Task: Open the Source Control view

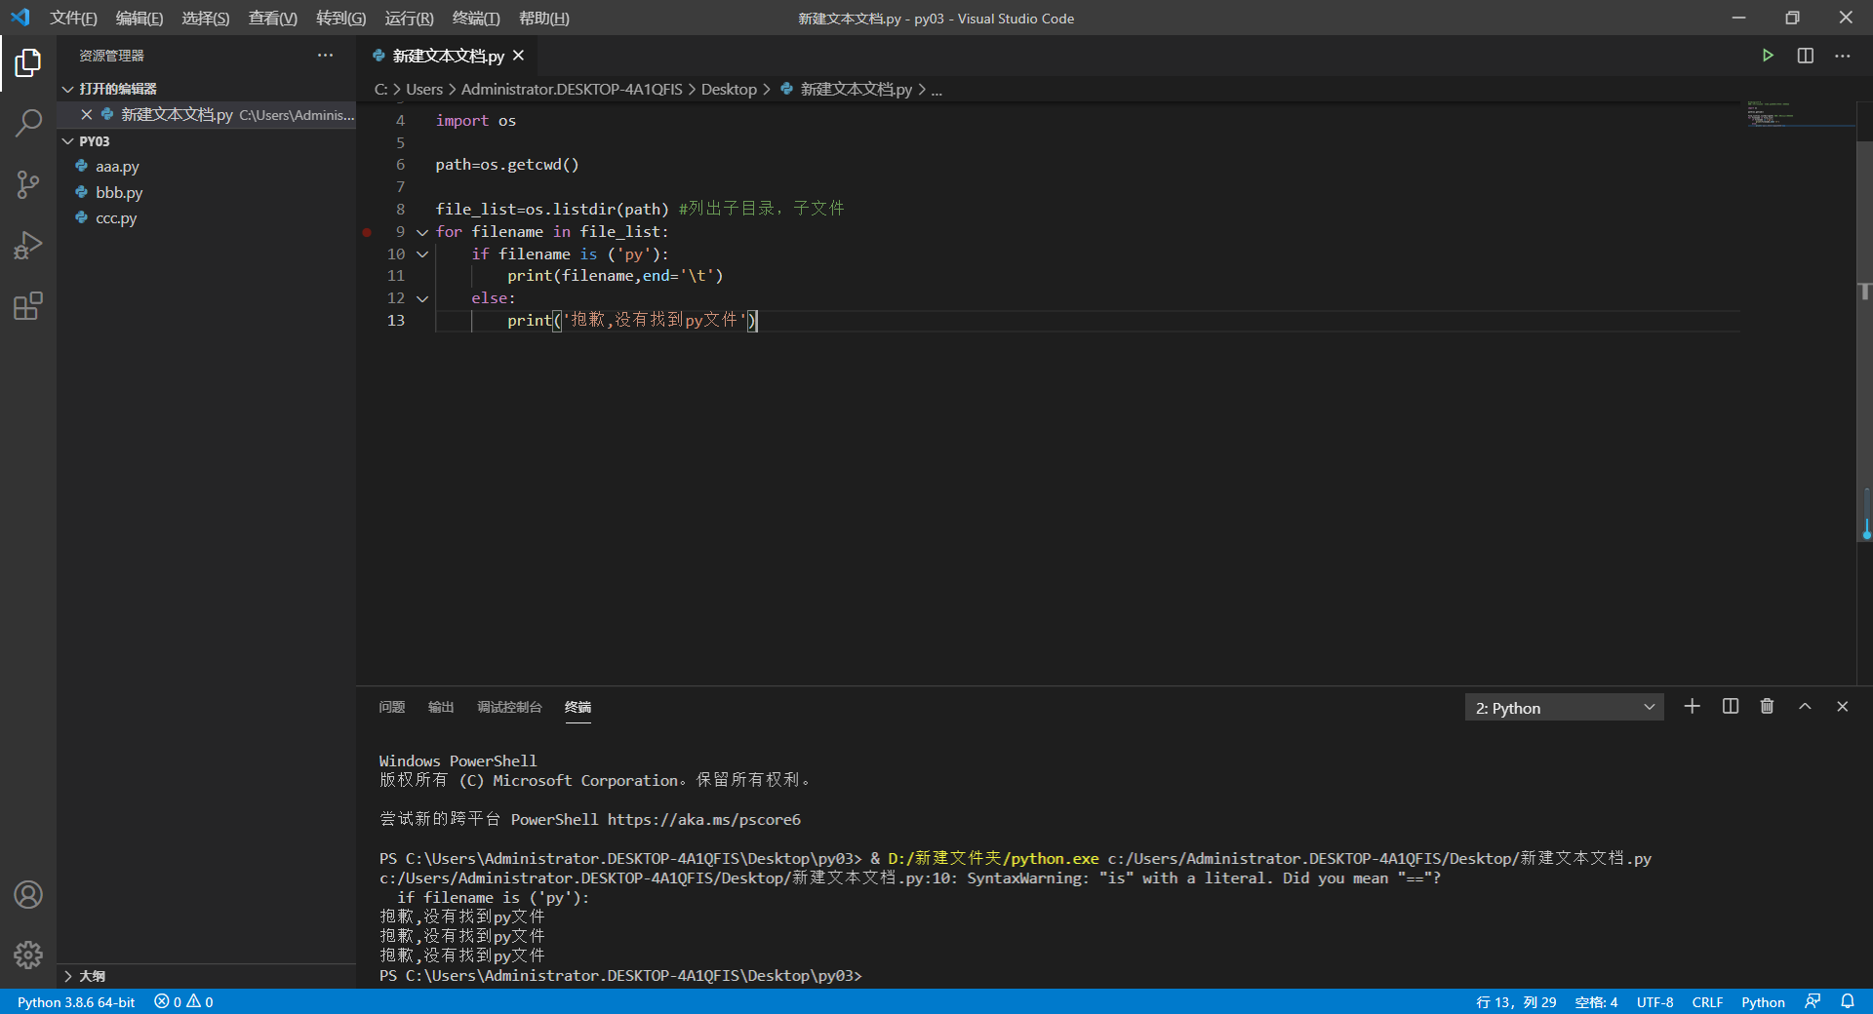Action: point(28,184)
